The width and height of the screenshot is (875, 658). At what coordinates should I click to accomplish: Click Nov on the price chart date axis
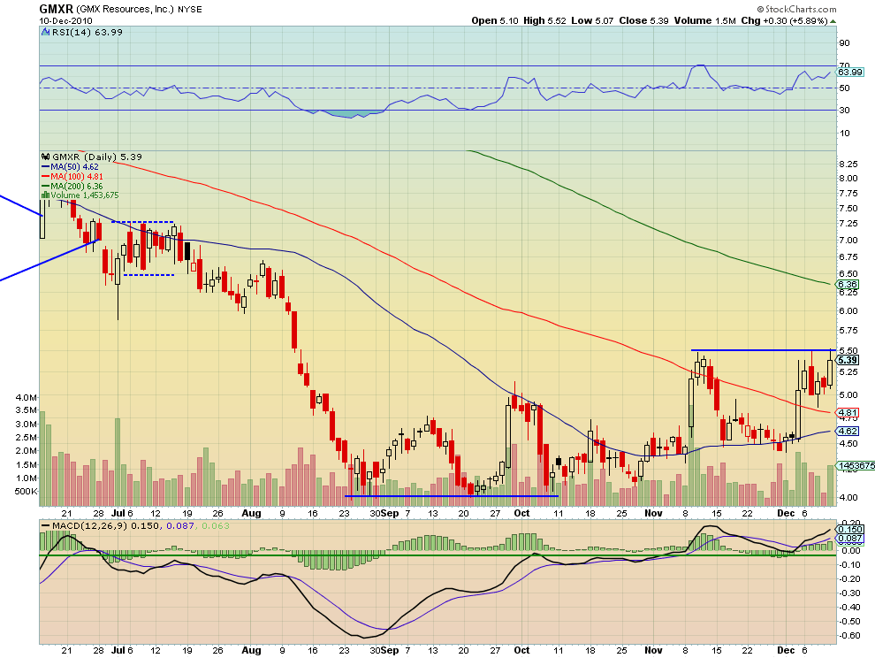[653, 513]
